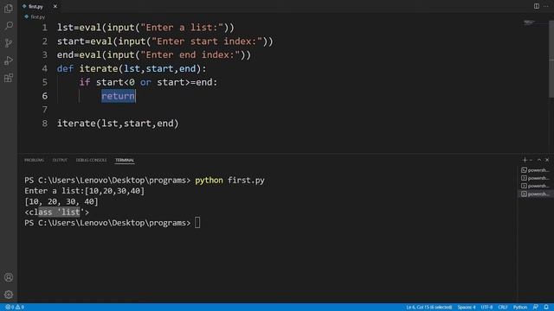The width and height of the screenshot is (554, 311).
Task: Open the Run and Debug view
Action: click(9, 60)
